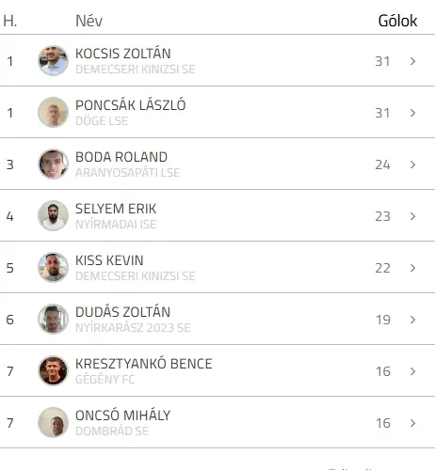Open chevron next to Boda Roland's 24 goals
Image resolution: width=435 pixels, height=470 pixels.
click(x=413, y=164)
